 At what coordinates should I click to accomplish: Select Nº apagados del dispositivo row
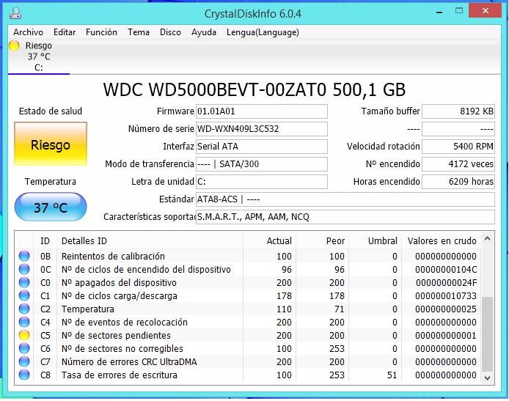[x=248, y=282]
